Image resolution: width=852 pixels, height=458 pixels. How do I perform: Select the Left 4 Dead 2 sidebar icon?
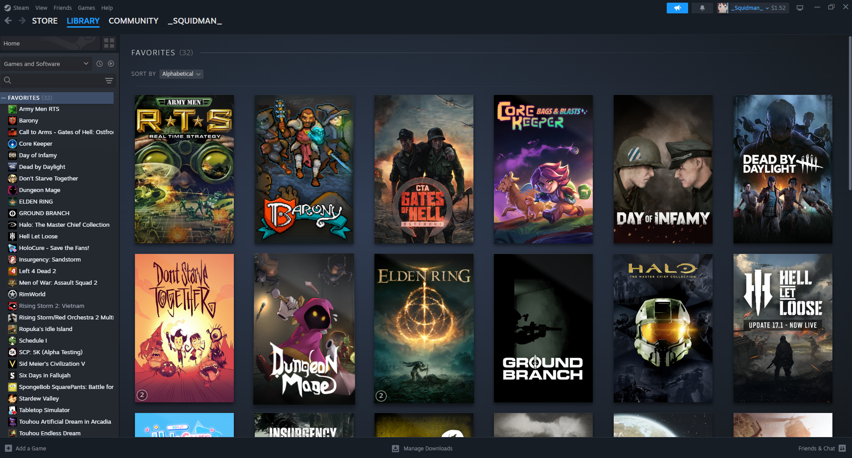[12, 271]
